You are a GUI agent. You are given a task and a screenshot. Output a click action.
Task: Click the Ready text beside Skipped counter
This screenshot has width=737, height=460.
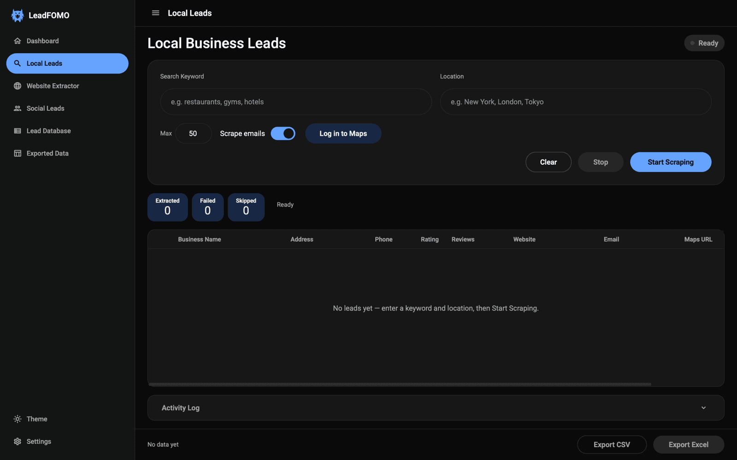[285, 205]
